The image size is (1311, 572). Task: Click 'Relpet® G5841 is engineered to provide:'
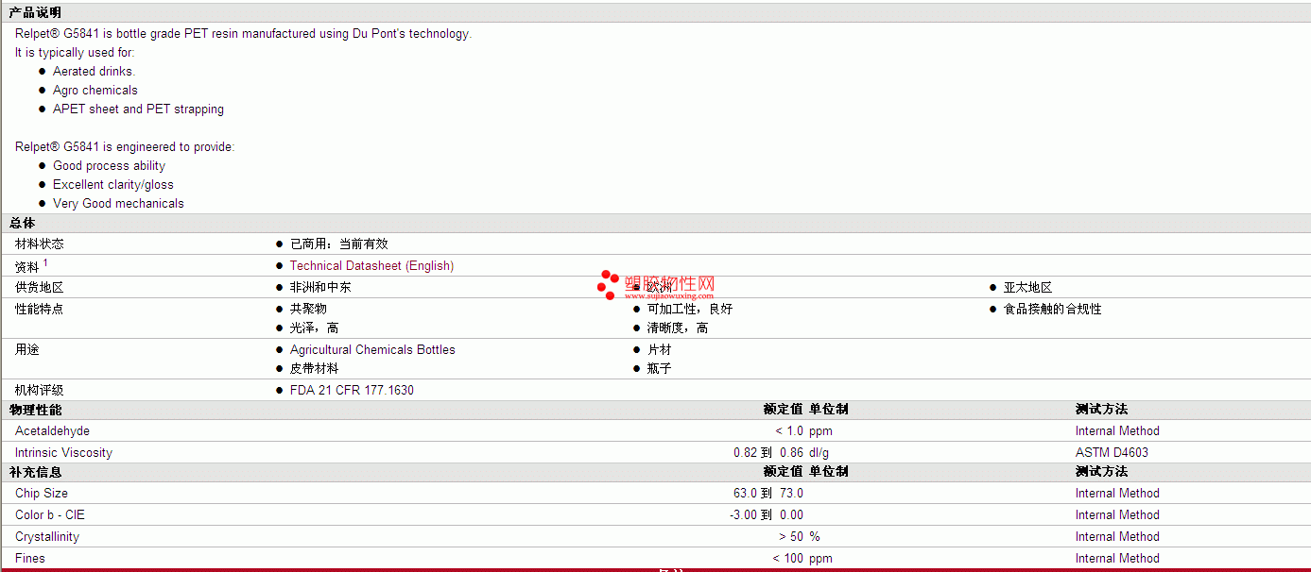125,147
